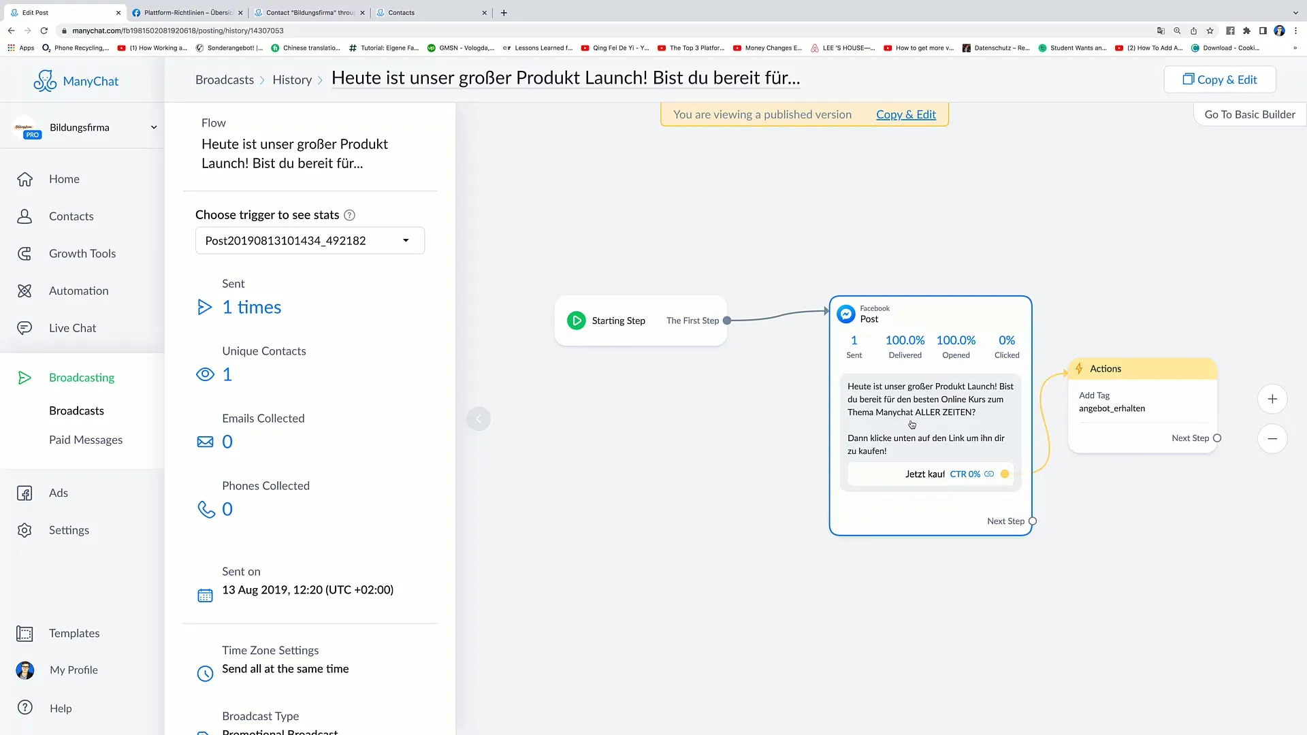Screen dimensions: 1307x735
Task: Expand the Bildungsfirma account dropdown
Action: (154, 127)
